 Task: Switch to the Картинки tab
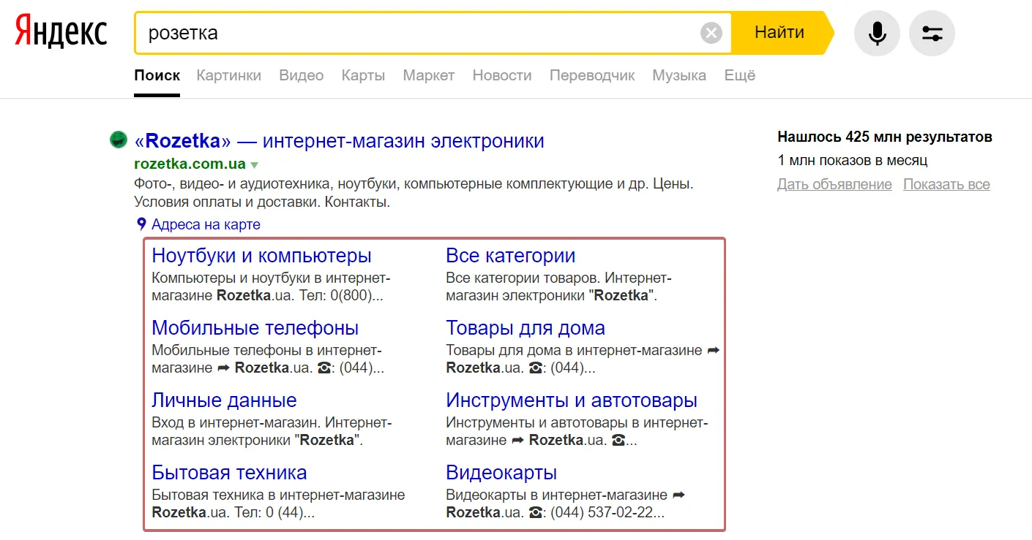point(229,75)
